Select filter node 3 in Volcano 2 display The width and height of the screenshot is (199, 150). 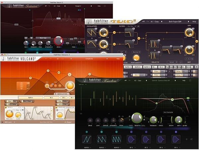[x=48, y=71]
